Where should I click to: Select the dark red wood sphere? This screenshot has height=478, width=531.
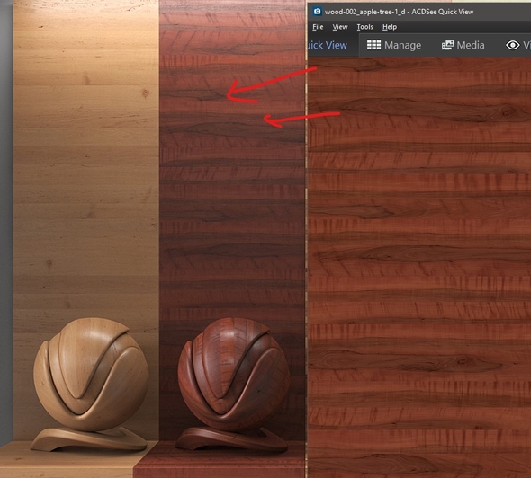[x=234, y=374]
